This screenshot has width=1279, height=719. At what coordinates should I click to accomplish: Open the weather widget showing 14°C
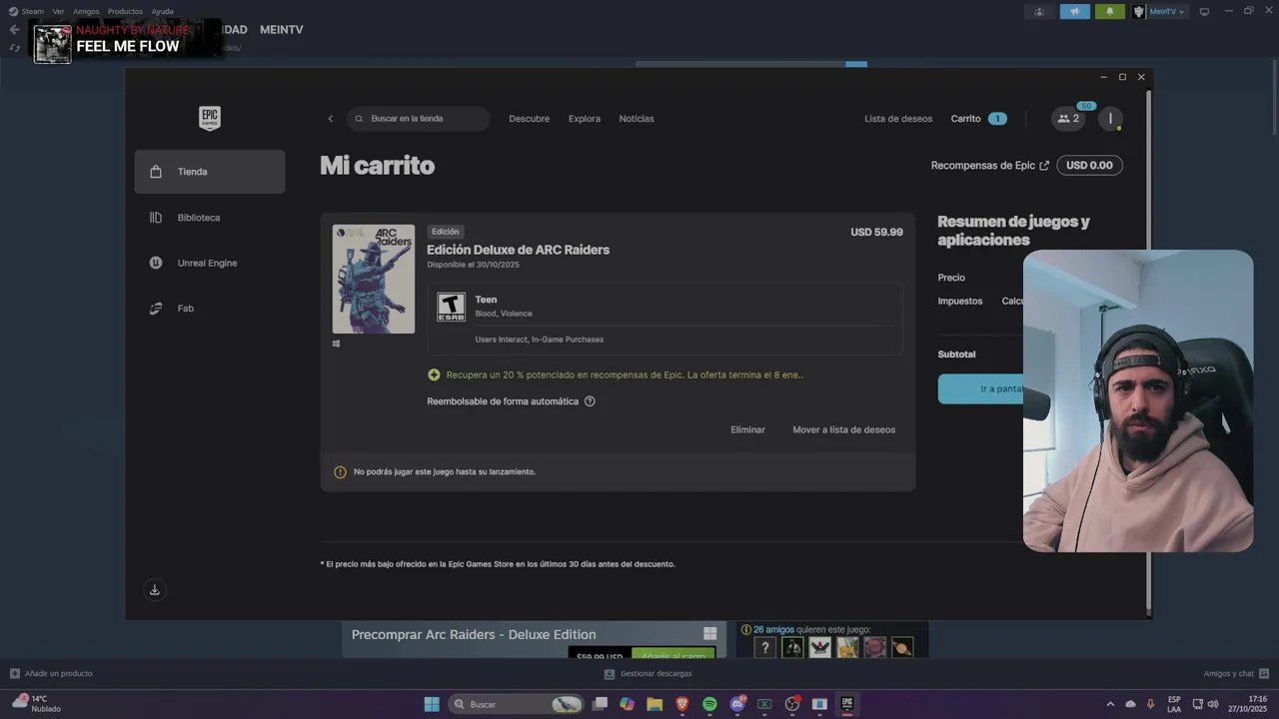click(36, 703)
